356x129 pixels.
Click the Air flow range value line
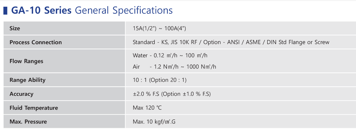click(x=175, y=67)
